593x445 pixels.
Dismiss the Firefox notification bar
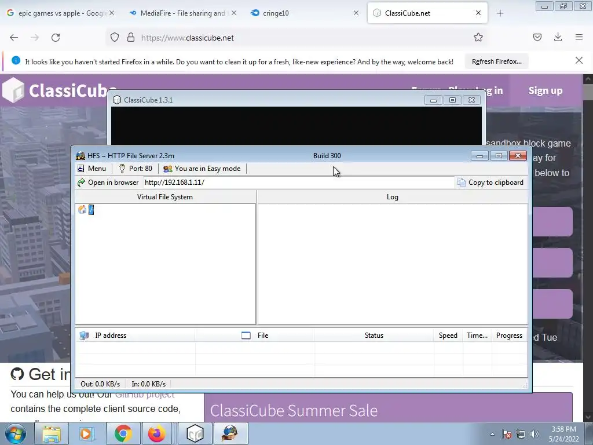click(x=579, y=60)
